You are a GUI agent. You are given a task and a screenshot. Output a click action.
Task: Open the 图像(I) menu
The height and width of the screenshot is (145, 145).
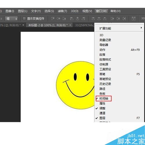tap(10, 11)
